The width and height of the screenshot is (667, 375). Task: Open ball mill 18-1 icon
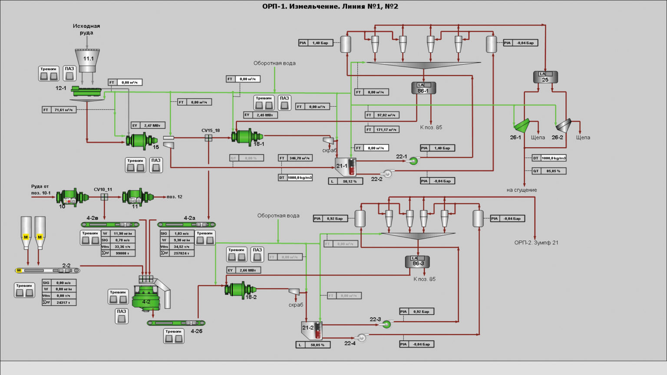[247, 137]
